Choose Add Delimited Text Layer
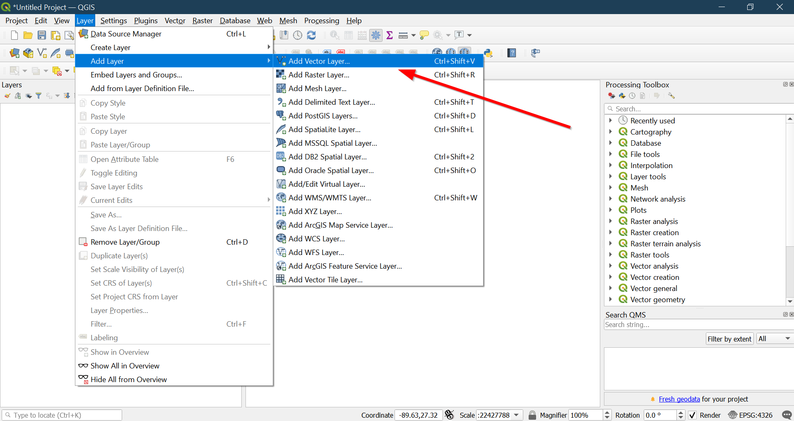Viewport: 794px width, 421px height. click(x=332, y=102)
